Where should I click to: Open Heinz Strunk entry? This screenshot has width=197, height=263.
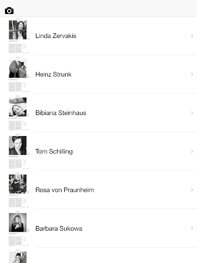[x=98, y=74]
